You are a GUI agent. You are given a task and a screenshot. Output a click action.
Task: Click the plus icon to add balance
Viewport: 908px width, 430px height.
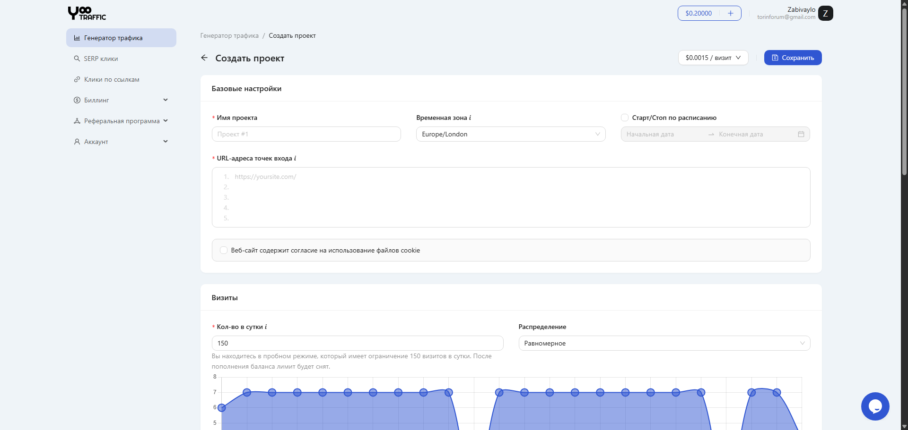click(x=731, y=13)
